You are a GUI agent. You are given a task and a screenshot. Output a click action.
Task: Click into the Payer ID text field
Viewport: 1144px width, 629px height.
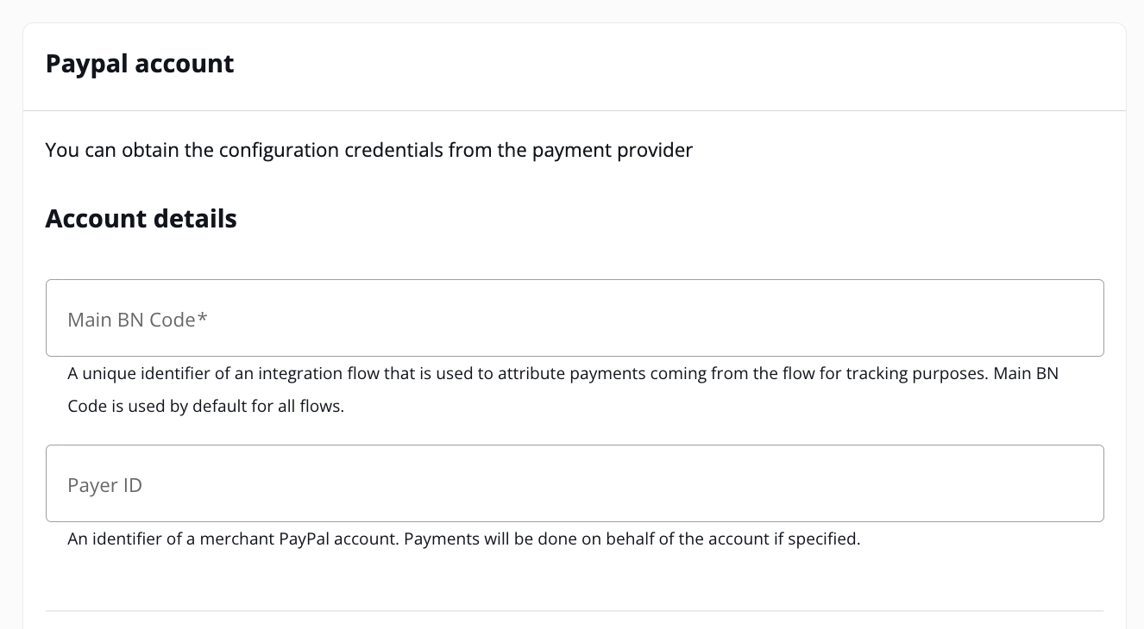[x=575, y=483]
